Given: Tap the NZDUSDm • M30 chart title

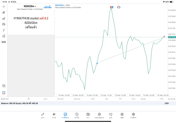Looking at the screenshot, I should pos(62,5).
